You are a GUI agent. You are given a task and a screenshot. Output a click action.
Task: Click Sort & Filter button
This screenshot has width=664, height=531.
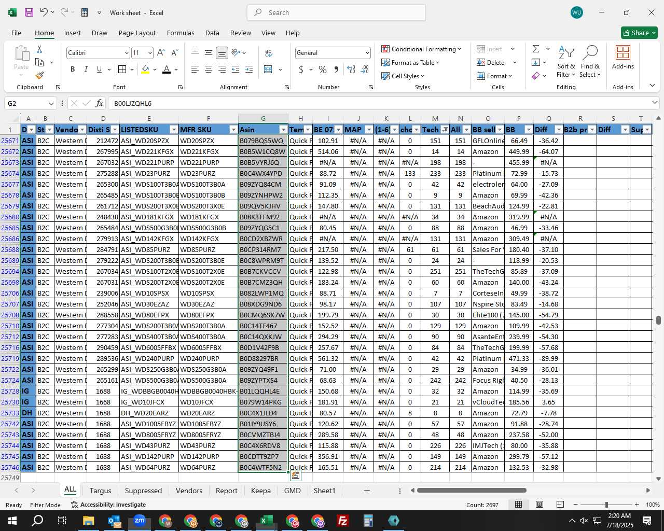pyautogui.click(x=566, y=61)
